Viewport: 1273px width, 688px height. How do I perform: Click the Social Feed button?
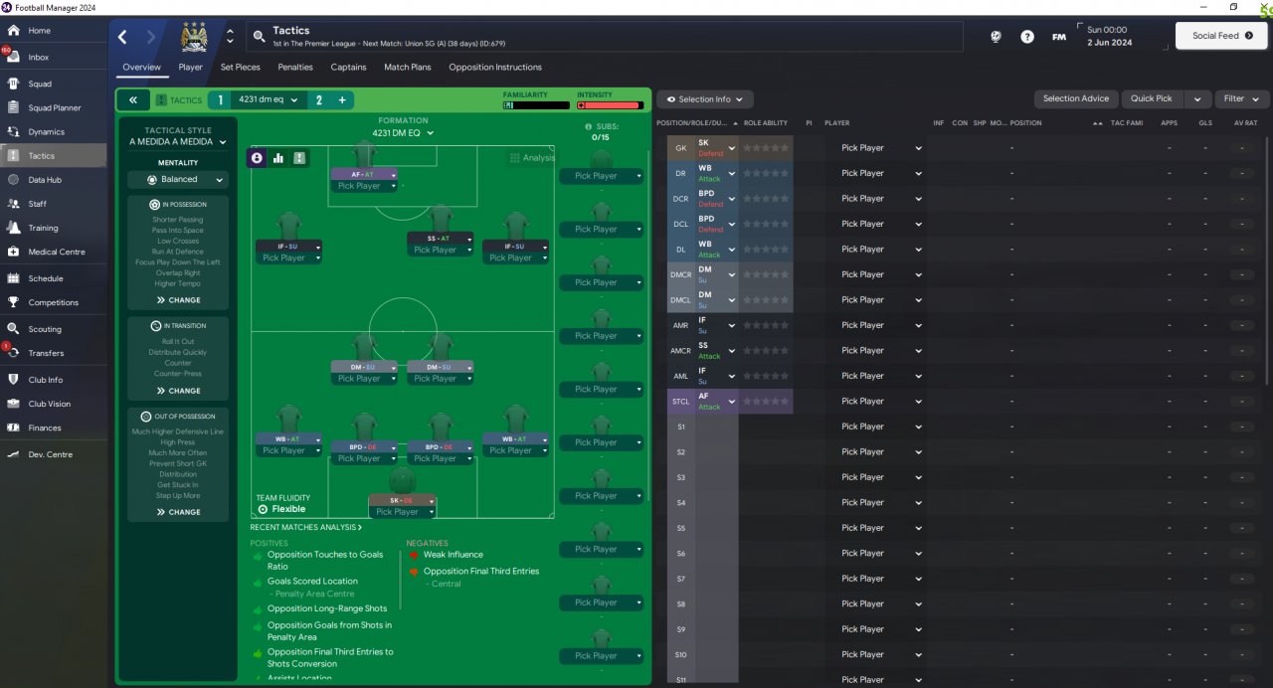point(1221,36)
